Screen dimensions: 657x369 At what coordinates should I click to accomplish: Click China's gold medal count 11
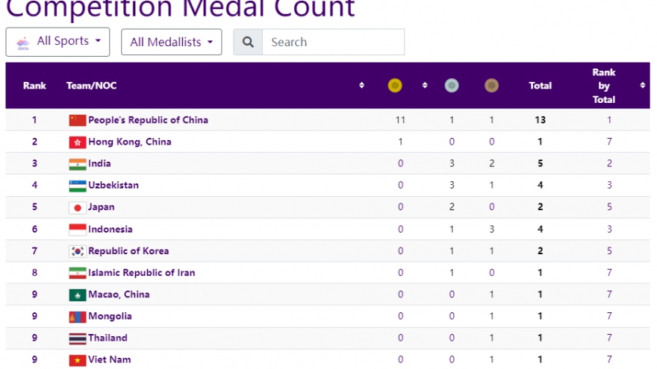click(400, 120)
